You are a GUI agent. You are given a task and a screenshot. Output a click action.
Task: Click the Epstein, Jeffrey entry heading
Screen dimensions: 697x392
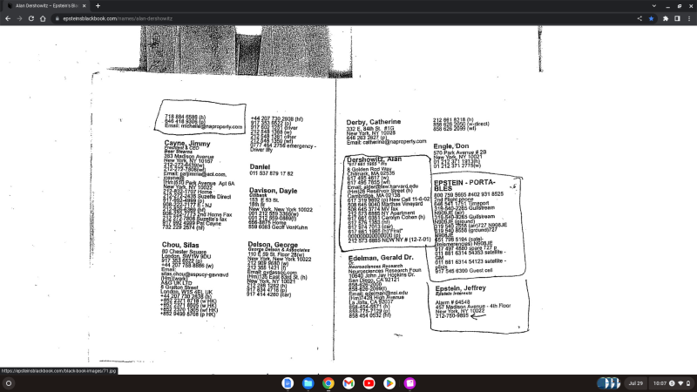461,288
